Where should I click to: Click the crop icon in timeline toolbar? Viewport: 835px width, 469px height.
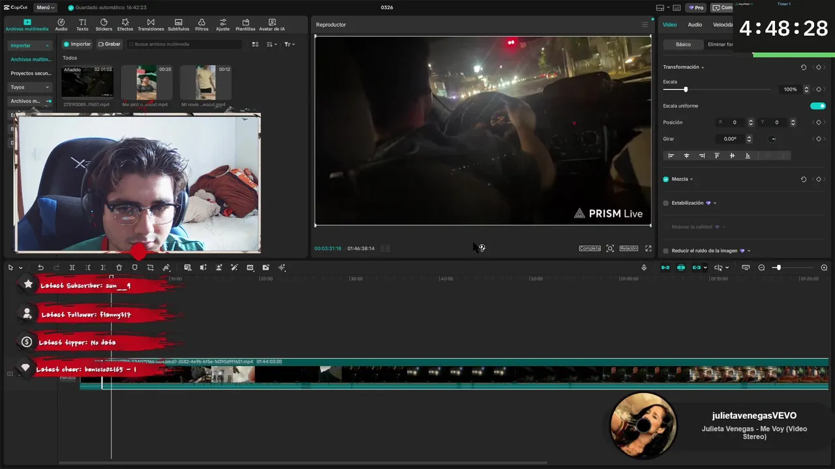(x=150, y=268)
